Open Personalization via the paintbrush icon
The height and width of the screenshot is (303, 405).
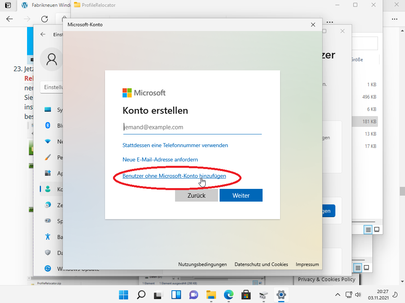point(48,157)
